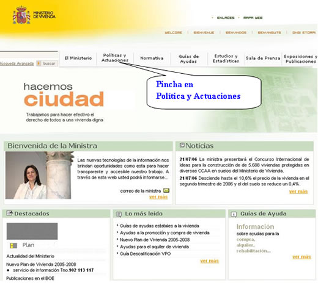318x283 pixels.
Task: Click the envelope icon next to correo de la ministra
Action: pos(166,190)
